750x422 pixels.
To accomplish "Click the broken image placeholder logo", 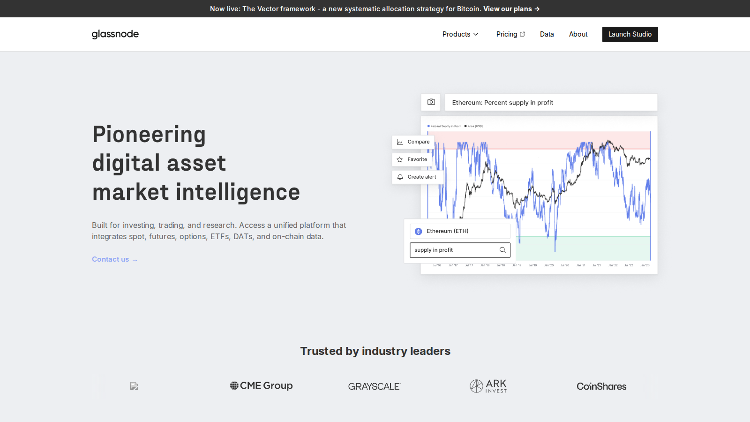I will coord(134,386).
